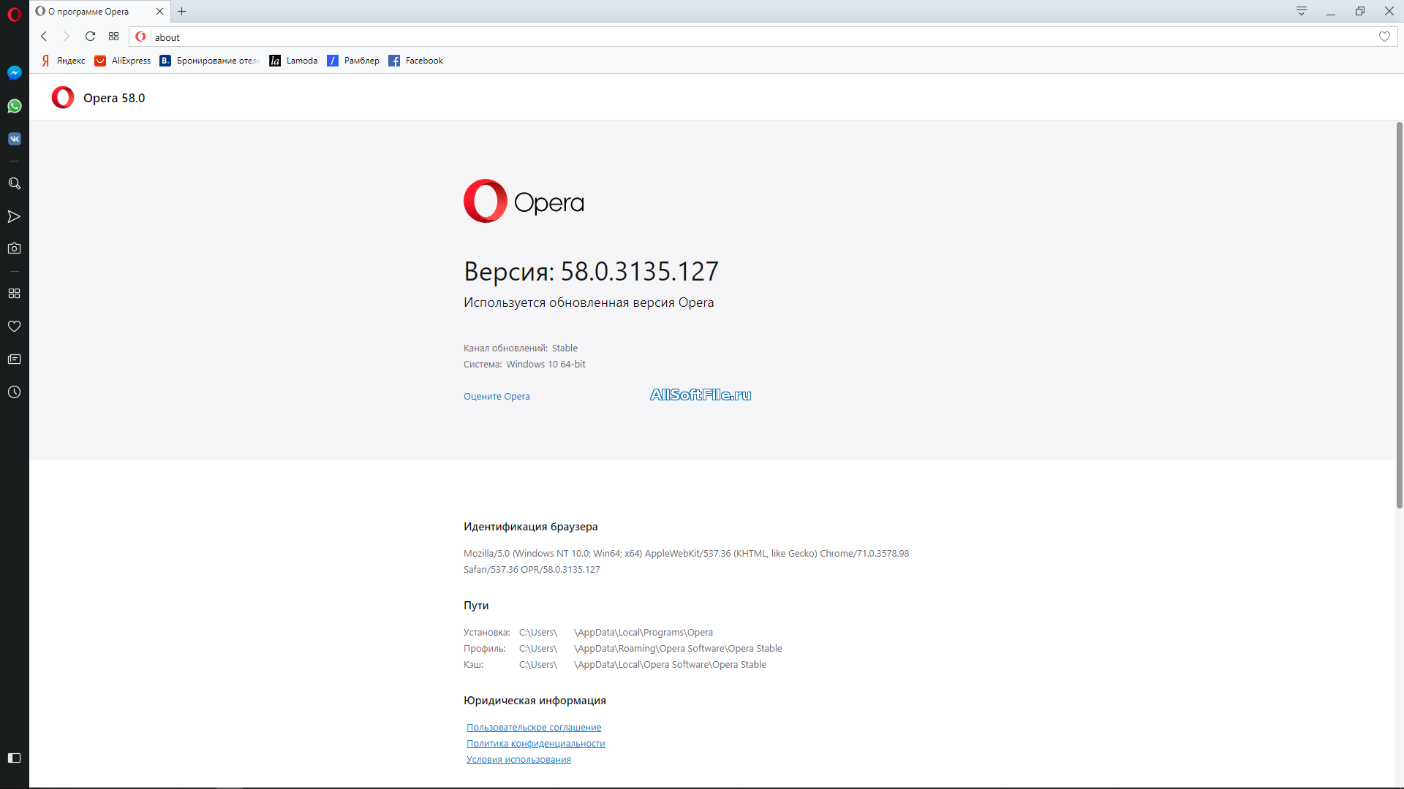This screenshot has height=789, width=1404.
Task: Add page to bookmarks heart in address bar
Action: 1384,37
